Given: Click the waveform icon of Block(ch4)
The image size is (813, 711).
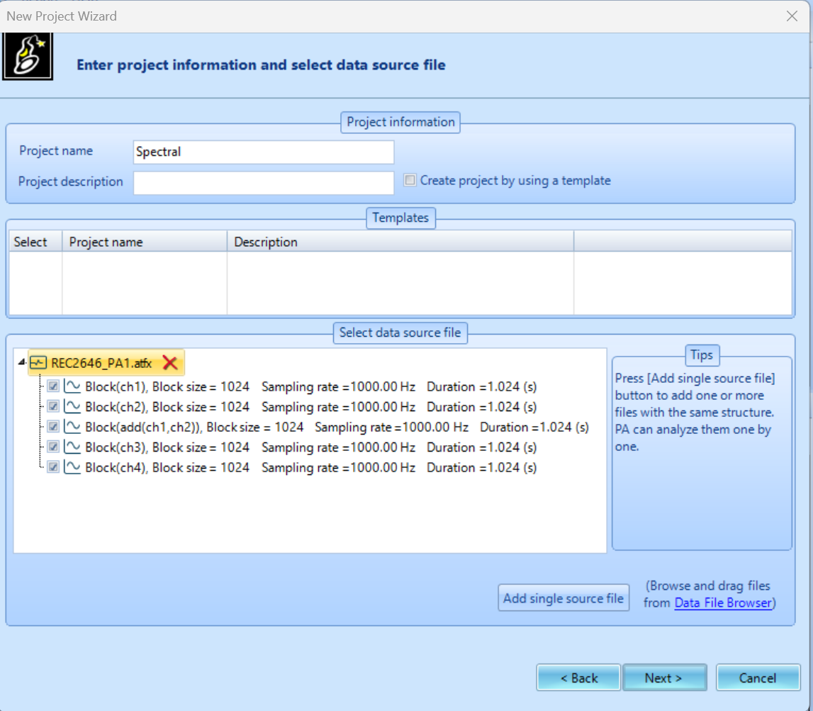Looking at the screenshot, I should click(72, 467).
